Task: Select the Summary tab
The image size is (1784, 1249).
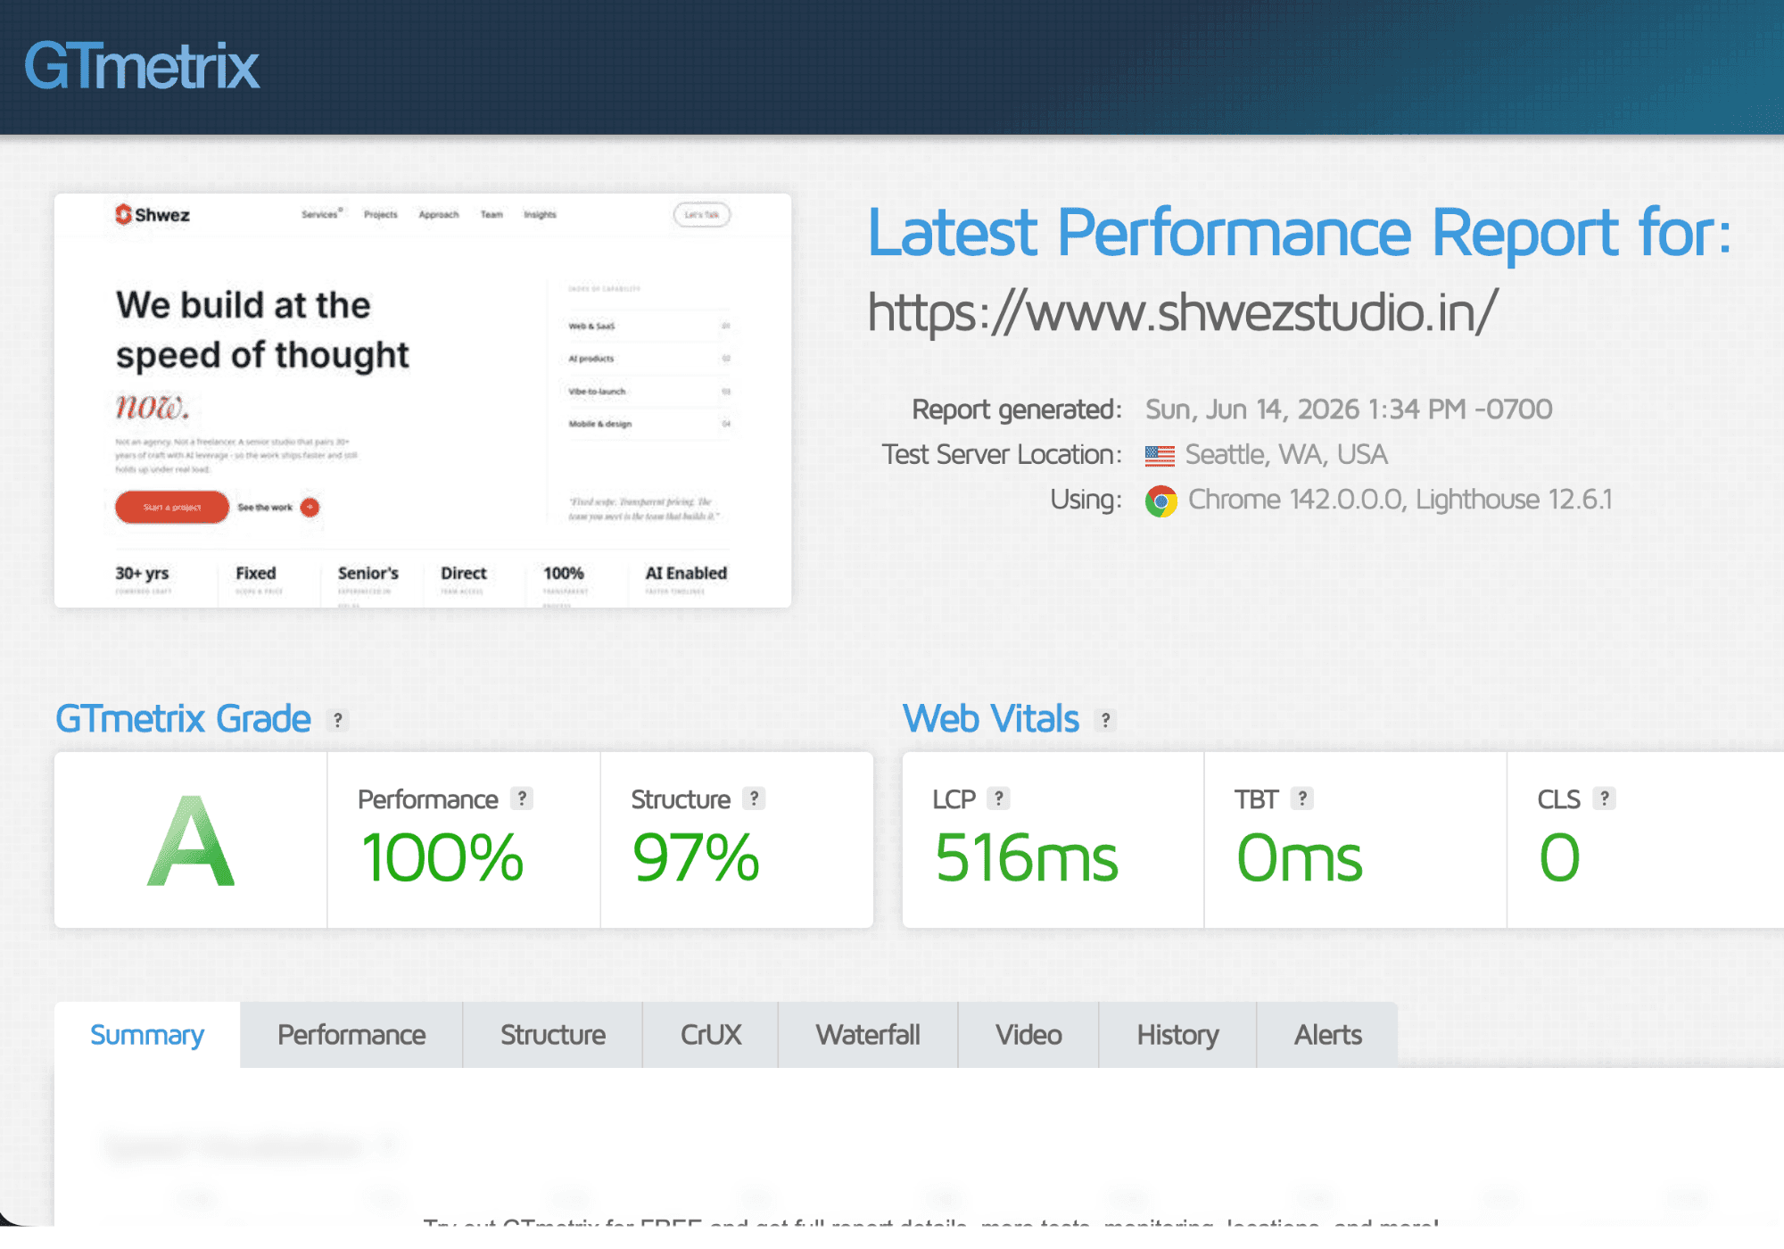Action: click(x=147, y=1035)
